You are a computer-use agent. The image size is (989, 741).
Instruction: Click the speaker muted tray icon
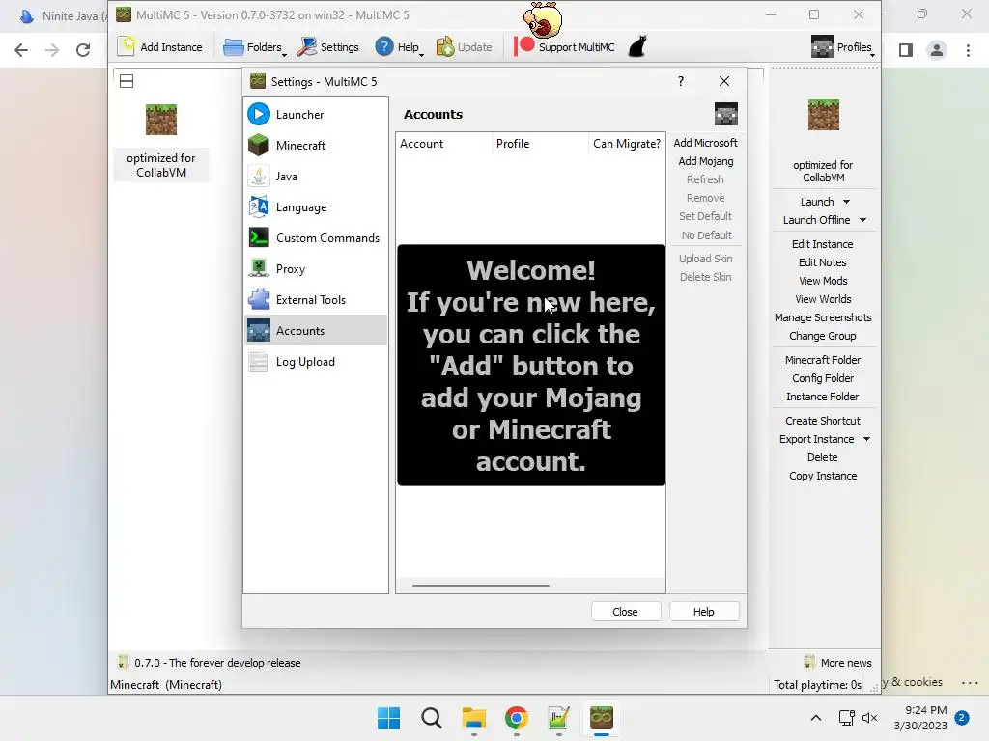[x=870, y=718]
